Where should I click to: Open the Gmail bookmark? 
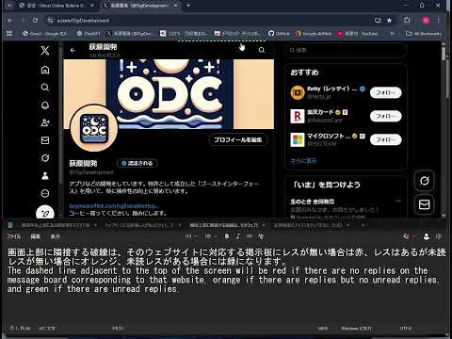(x=45, y=33)
